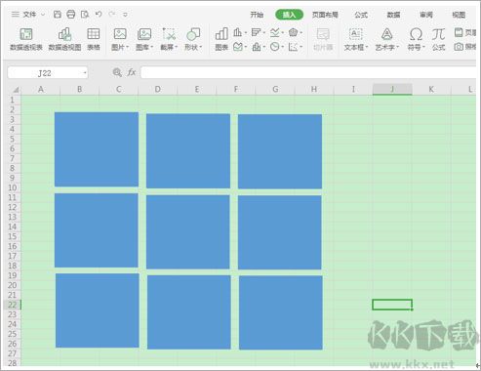Screen dimensions: 481x371
Task: Click the undo arrow icon
Action: [99, 14]
